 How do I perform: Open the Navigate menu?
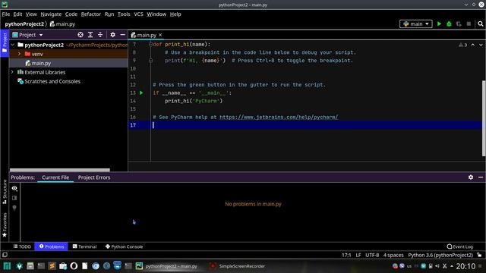[51, 14]
